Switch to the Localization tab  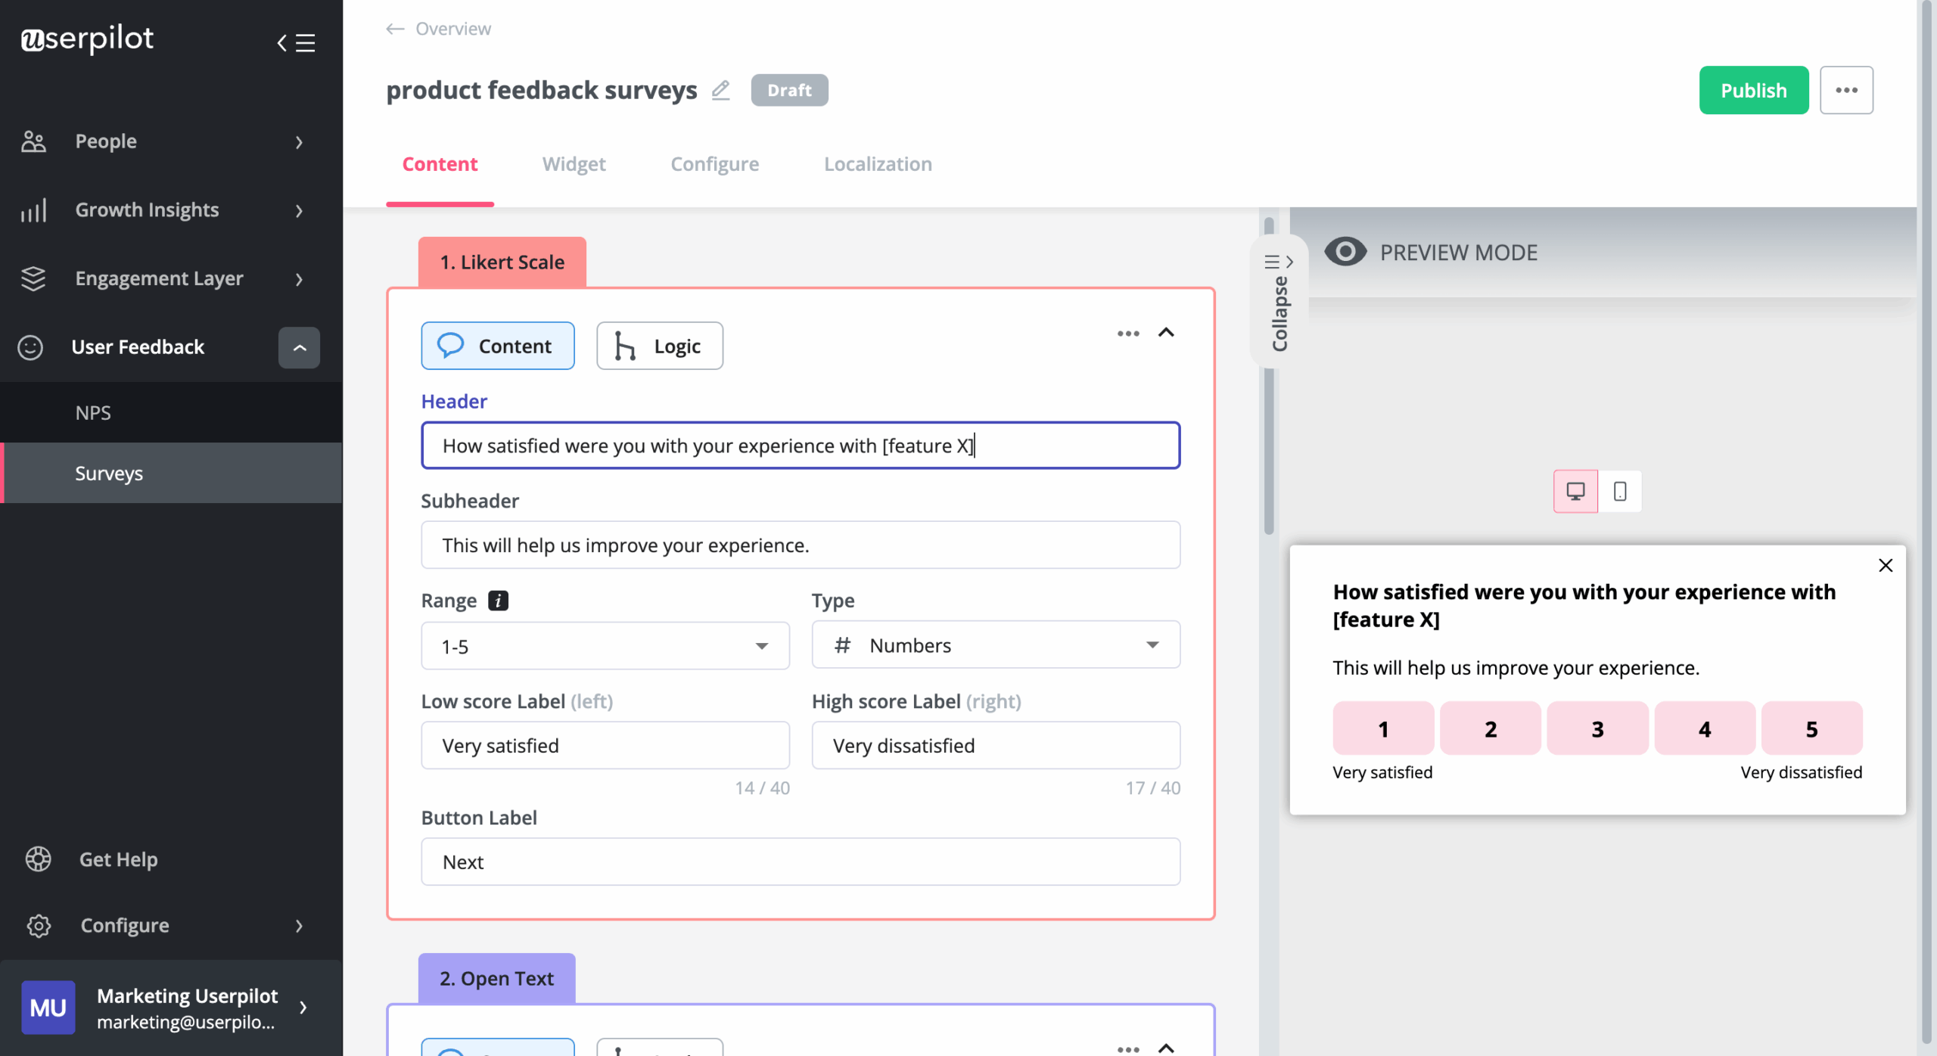(877, 163)
